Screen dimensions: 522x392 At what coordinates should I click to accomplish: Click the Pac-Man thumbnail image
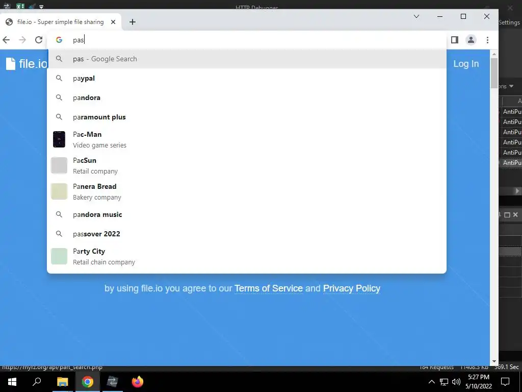tap(59, 139)
